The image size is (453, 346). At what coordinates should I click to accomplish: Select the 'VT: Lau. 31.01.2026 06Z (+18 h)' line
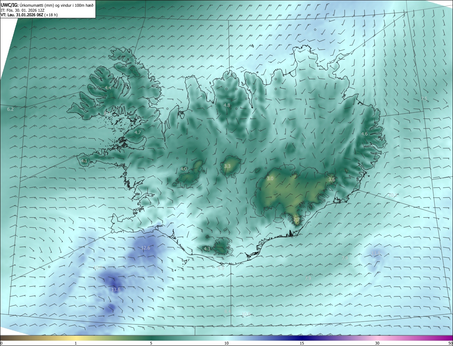[29, 15]
